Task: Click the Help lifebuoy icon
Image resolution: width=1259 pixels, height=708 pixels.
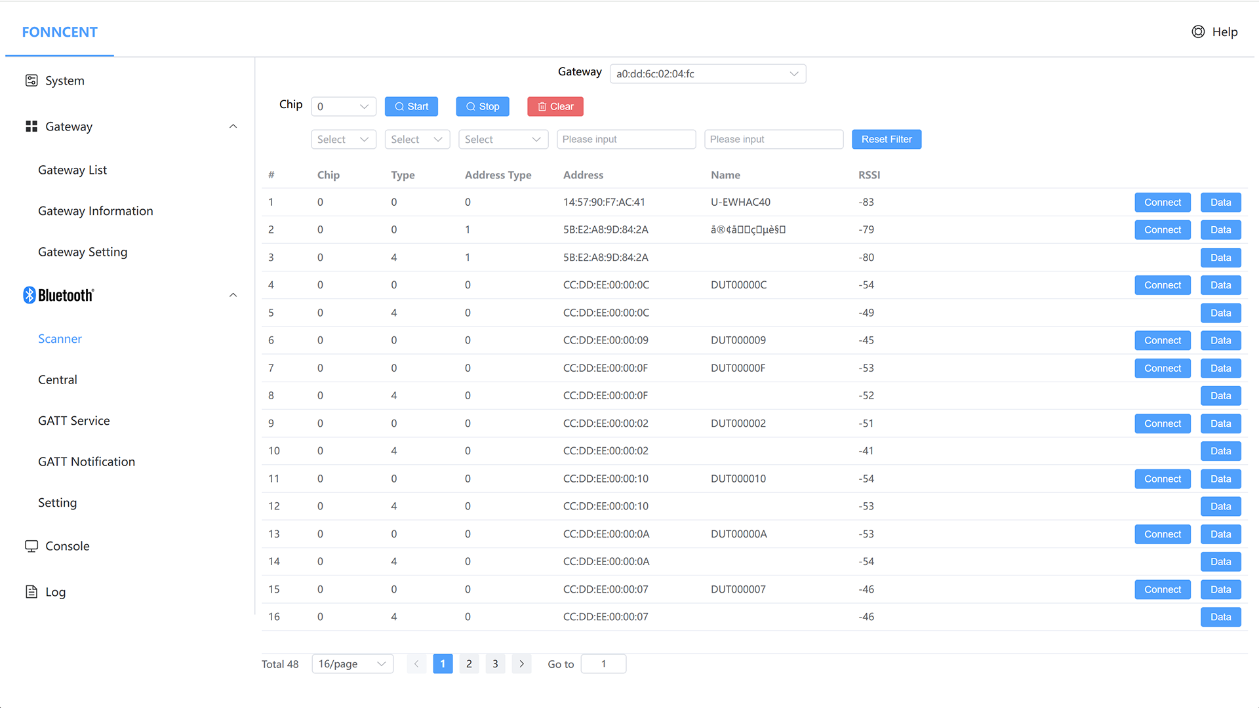Action: click(1198, 32)
